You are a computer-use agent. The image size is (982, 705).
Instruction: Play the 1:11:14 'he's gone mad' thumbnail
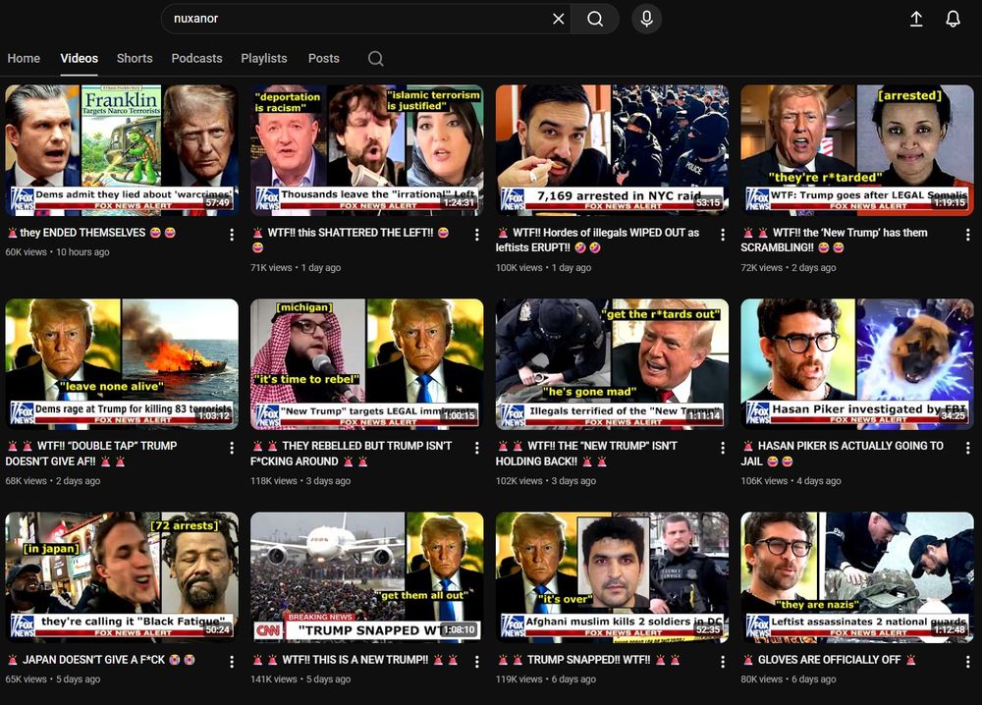click(612, 363)
